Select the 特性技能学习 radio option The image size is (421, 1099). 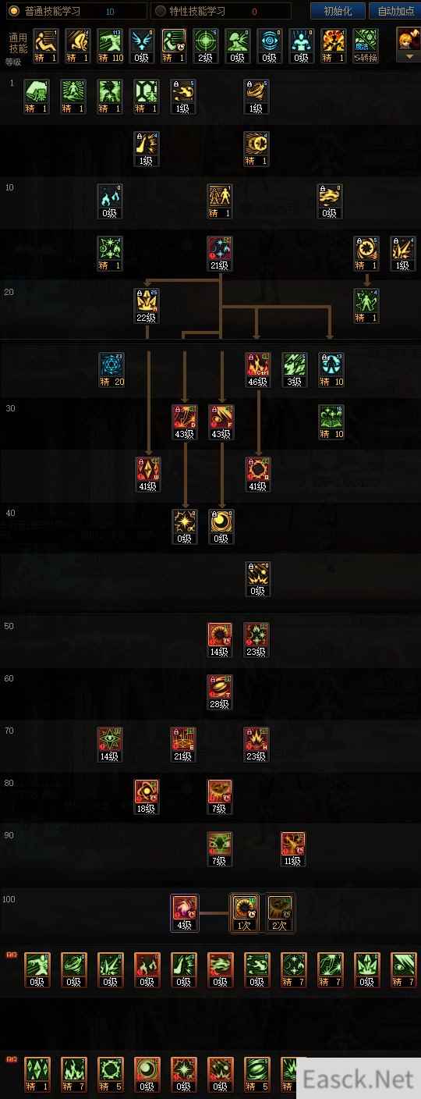click(160, 11)
